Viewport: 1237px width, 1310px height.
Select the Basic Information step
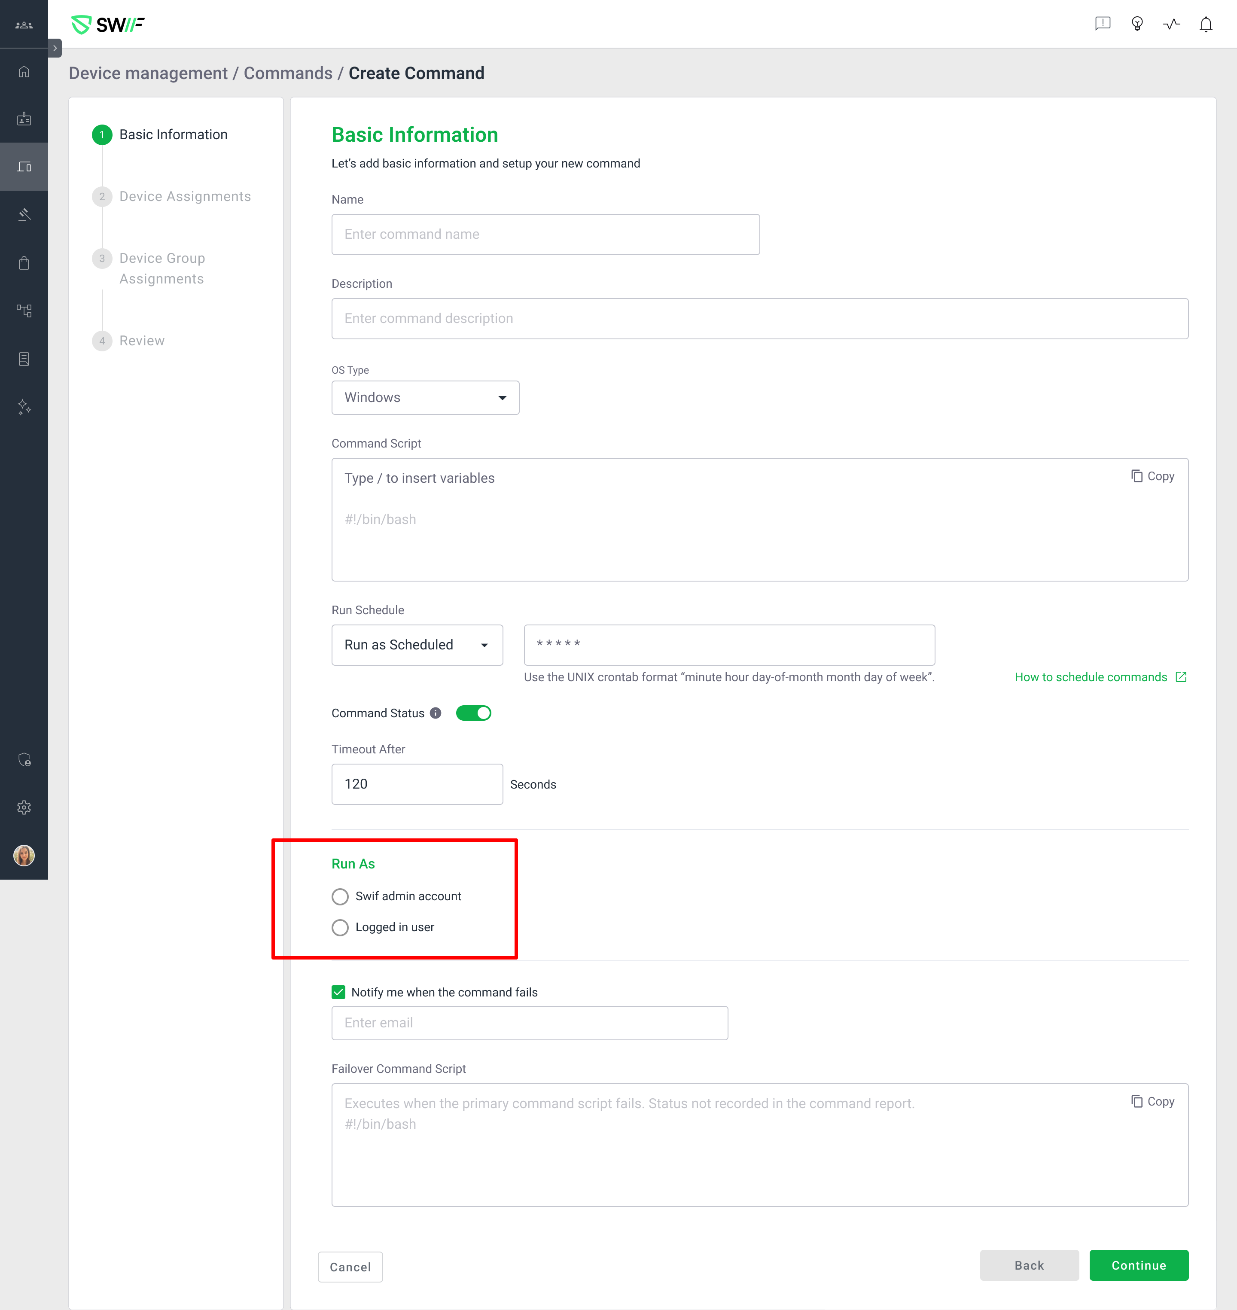160,134
